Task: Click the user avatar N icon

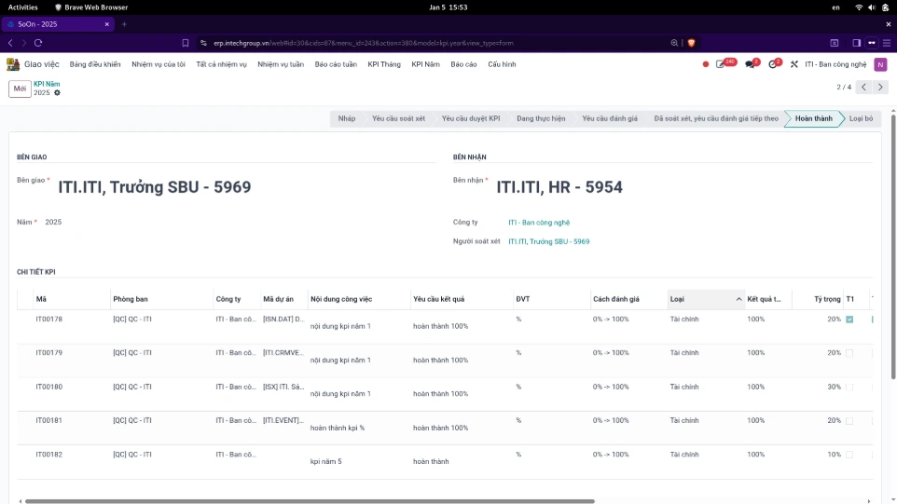Action: pos(880,64)
